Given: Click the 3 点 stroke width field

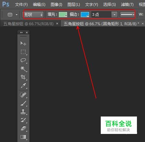Looking at the screenshot, I should point(101,15).
